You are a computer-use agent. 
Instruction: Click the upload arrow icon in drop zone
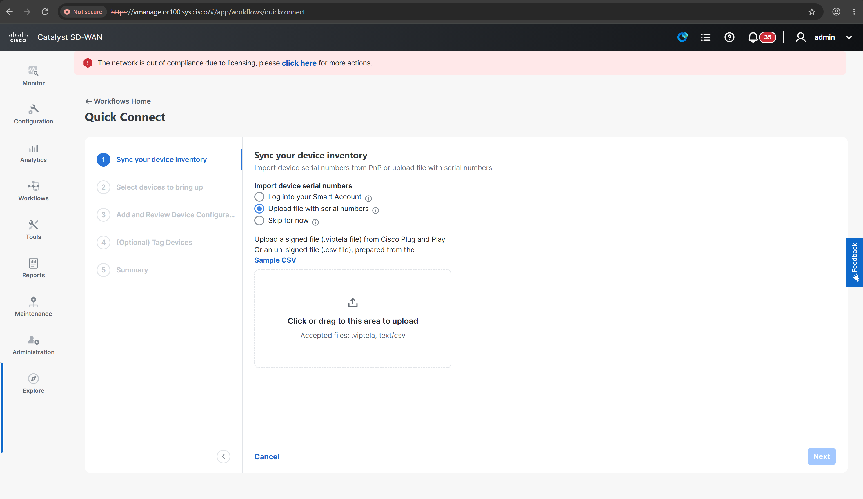(x=353, y=303)
